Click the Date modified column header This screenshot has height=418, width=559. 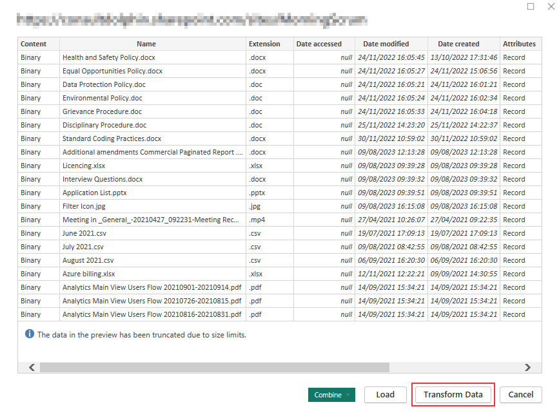tap(386, 44)
